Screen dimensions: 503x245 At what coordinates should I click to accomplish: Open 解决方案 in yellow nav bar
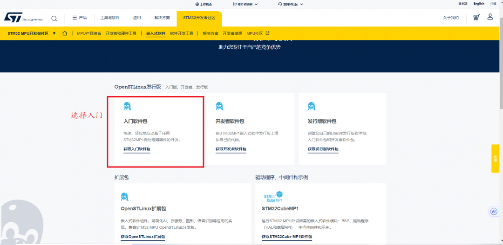pos(211,33)
